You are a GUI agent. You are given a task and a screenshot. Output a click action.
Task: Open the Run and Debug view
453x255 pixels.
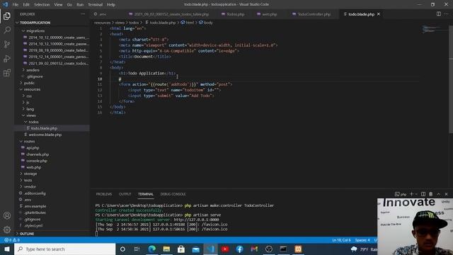7,58
